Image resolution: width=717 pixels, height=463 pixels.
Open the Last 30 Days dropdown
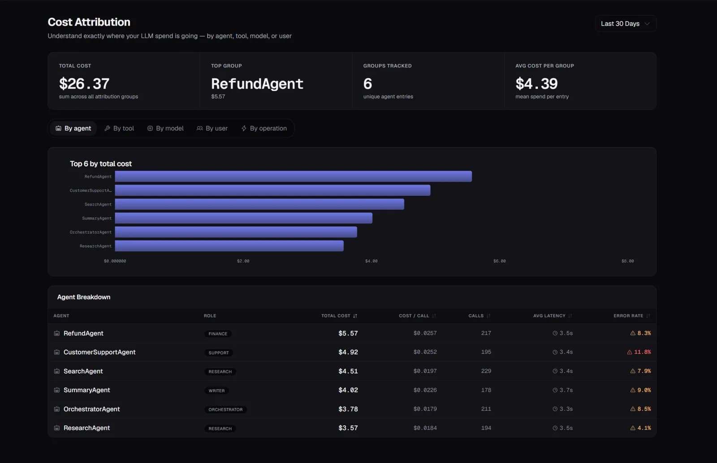point(625,24)
